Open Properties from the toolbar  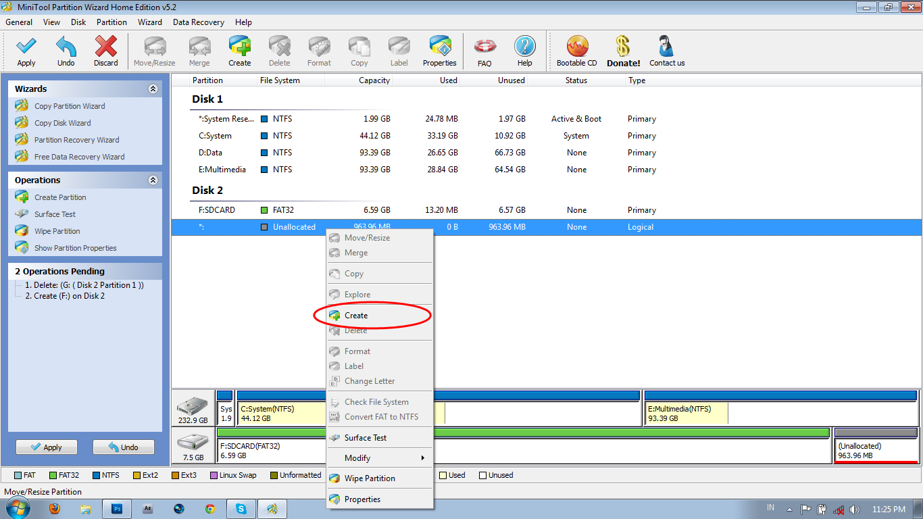click(440, 51)
